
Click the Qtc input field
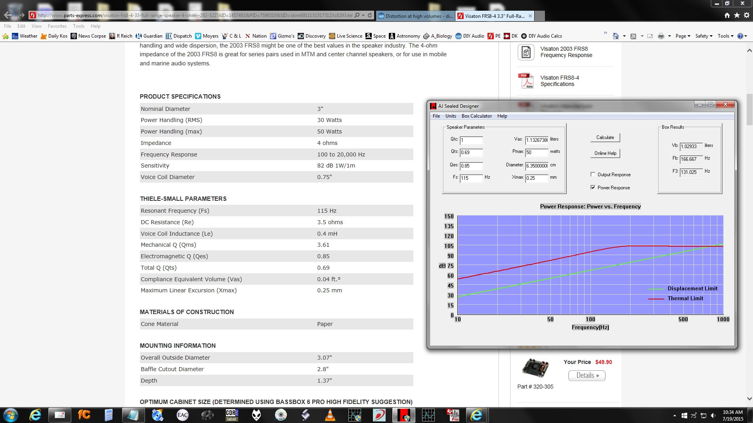[471, 140]
